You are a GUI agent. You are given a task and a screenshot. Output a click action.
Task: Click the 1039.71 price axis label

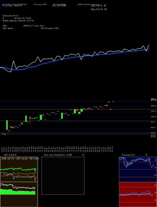click(154, 111)
